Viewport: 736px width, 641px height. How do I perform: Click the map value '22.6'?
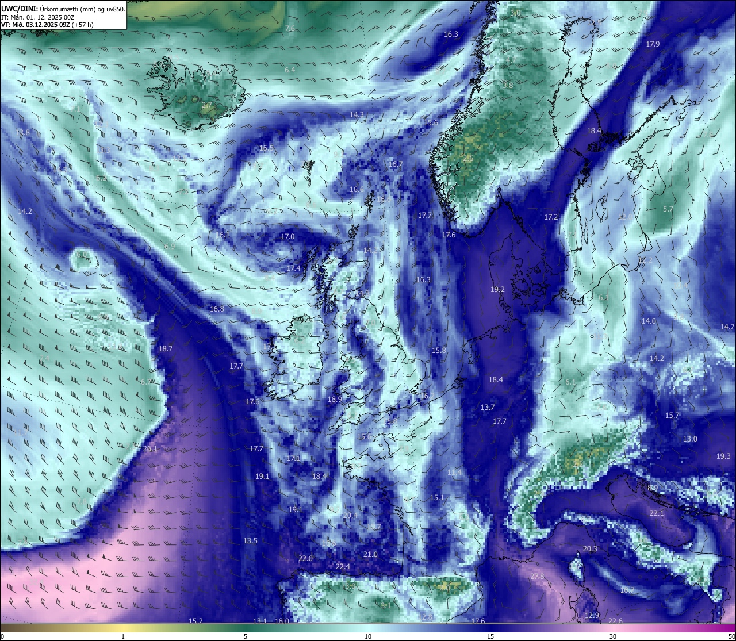click(615, 620)
